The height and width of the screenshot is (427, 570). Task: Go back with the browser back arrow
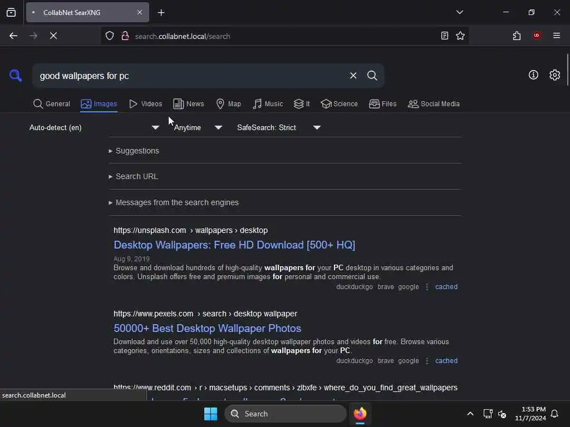[13, 36]
